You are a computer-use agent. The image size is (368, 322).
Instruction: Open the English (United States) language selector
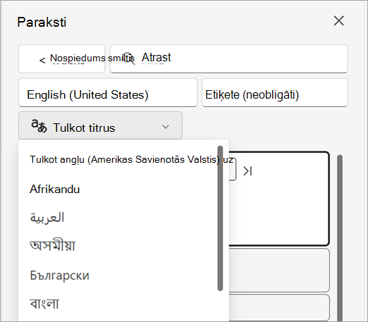point(108,93)
